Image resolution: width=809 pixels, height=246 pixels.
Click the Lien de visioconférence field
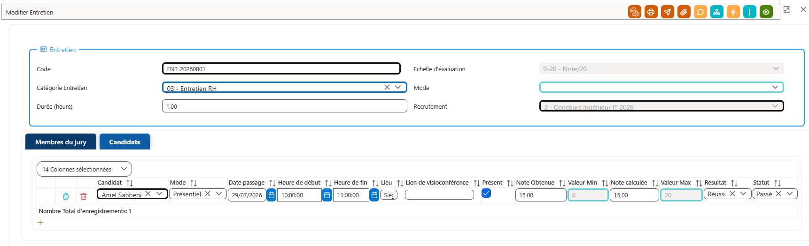[439, 195]
